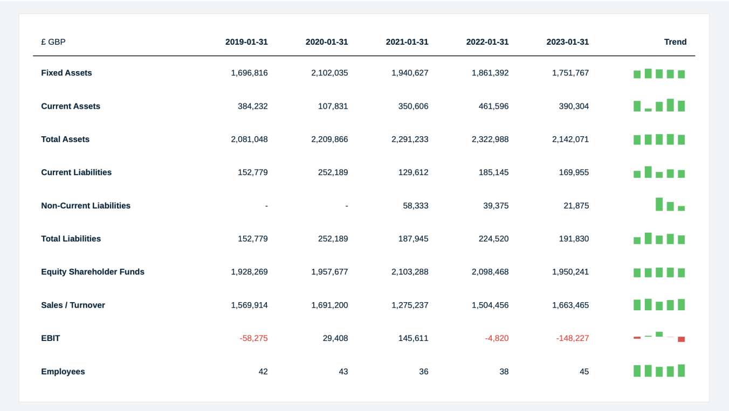Click Sales / Turnover value 1,275,237

coord(410,305)
